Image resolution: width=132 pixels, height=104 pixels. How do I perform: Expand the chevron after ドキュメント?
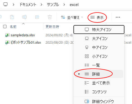tap(42, 5)
